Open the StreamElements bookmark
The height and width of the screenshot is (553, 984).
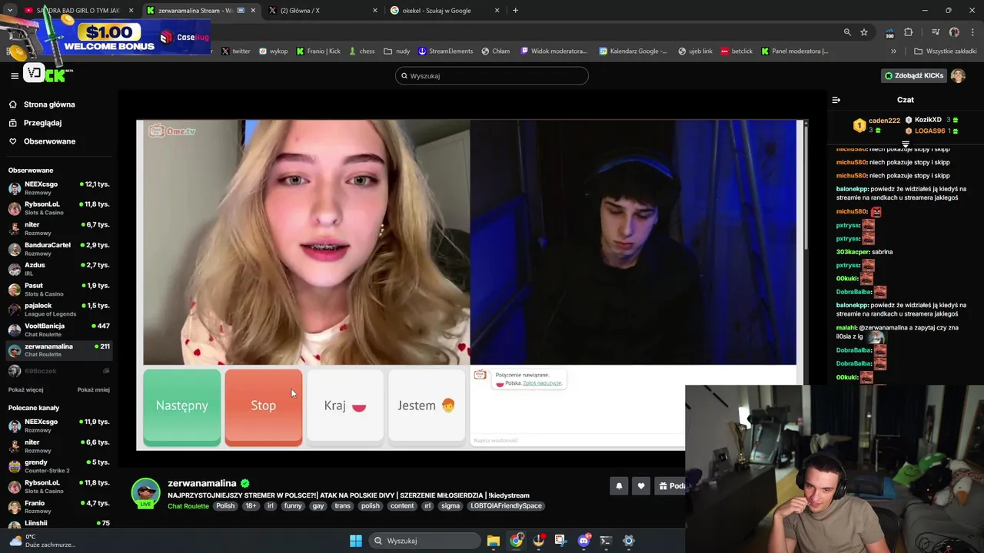pyautogui.click(x=445, y=51)
